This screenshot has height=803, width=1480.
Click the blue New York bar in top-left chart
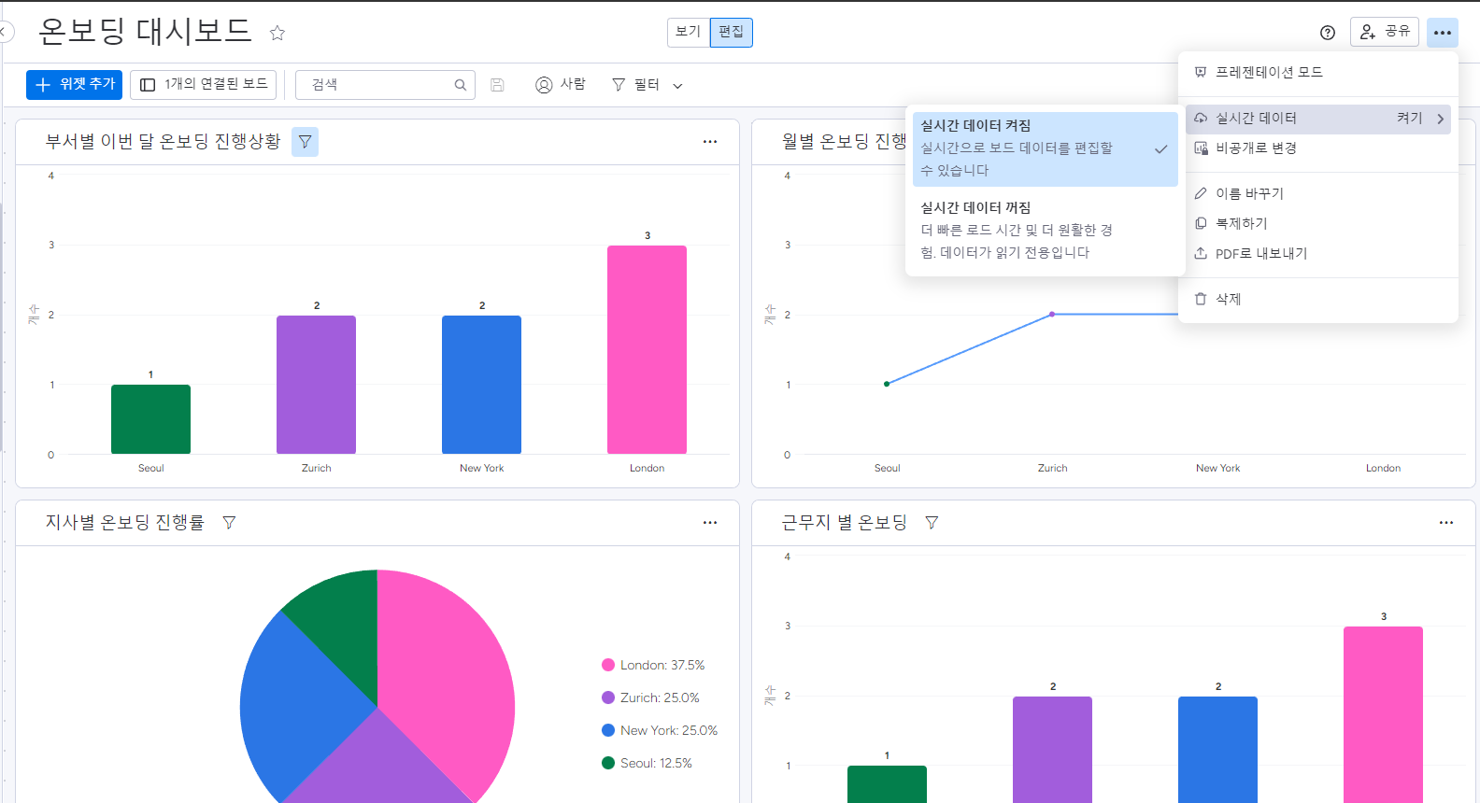[x=481, y=385]
